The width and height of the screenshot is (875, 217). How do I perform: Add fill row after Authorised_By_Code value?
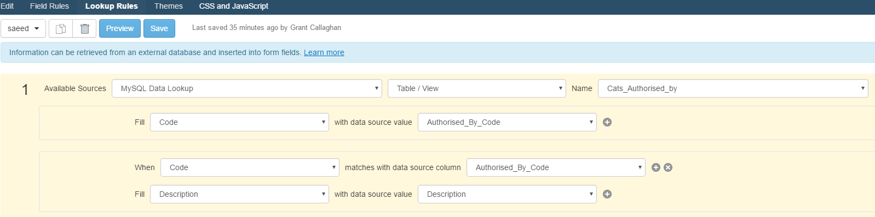607,122
